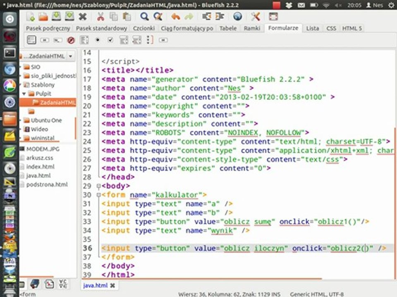Paste from clipboard toolbar icon

pos(127,16)
